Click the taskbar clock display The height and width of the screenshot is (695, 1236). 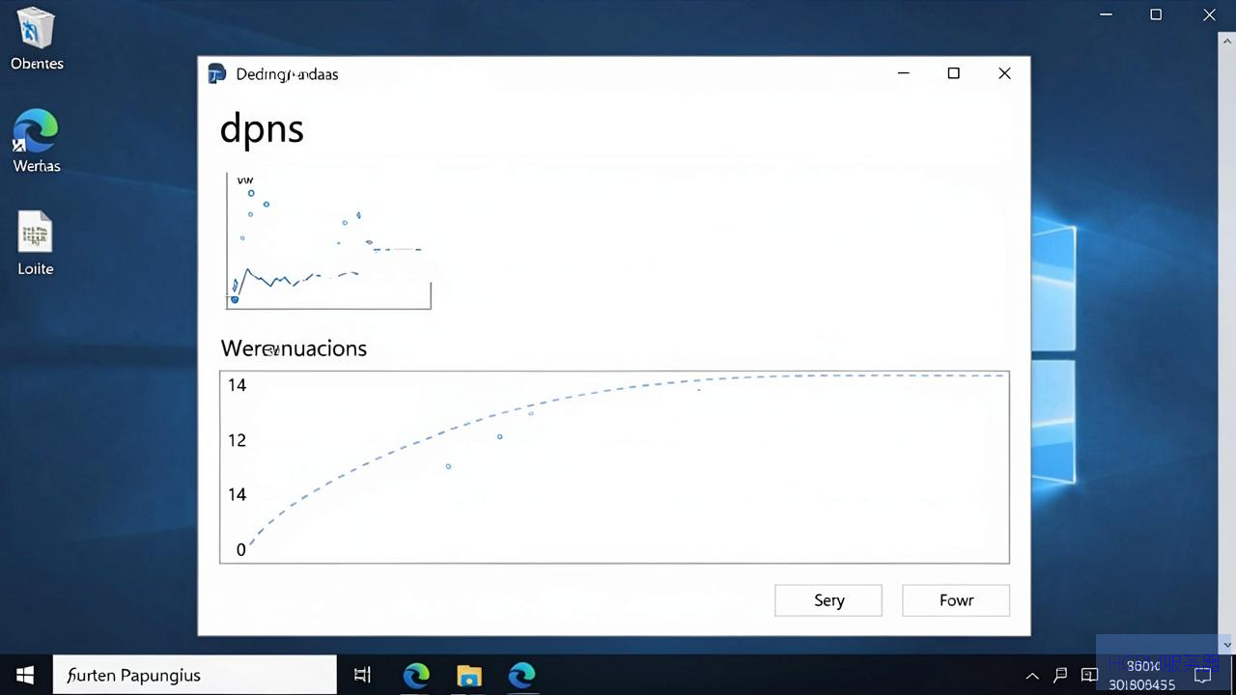pyautogui.click(x=1142, y=676)
